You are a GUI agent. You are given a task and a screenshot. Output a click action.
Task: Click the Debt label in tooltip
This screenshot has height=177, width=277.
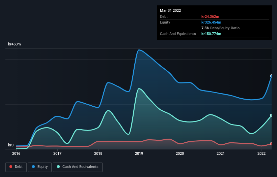(x=164, y=16)
